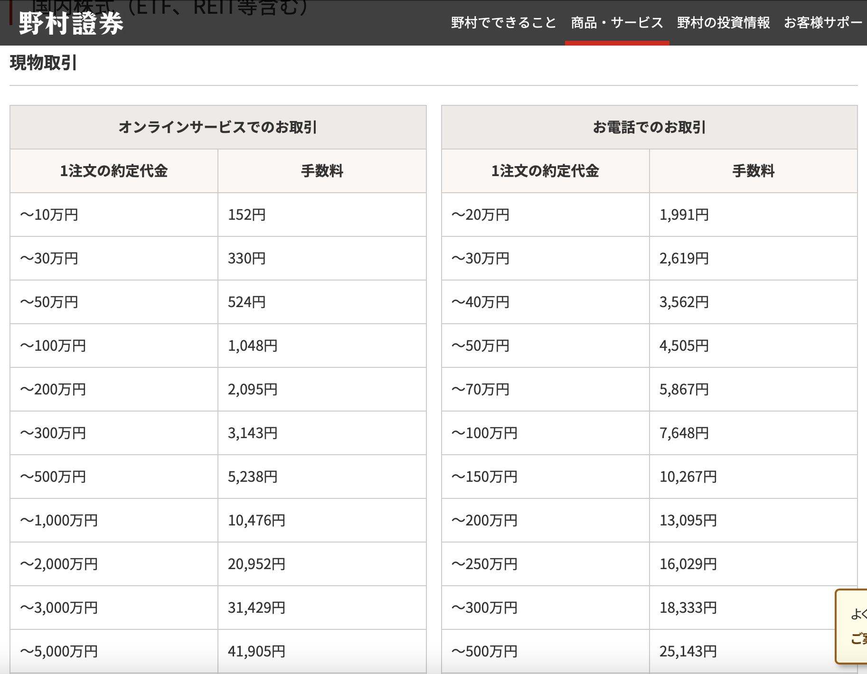This screenshot has width=867, height=674.
Task: Select the 〜10万円 cell
Action: [x=114, y=215]
